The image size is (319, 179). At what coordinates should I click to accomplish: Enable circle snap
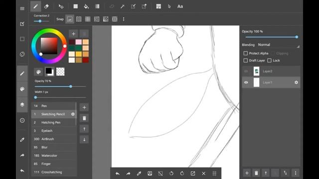pyautogui.click(x=115, y=19)
